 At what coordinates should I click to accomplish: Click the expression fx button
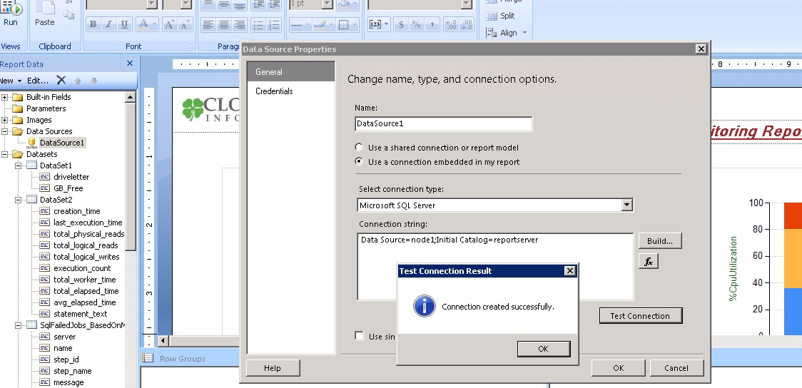click(648, 262)
